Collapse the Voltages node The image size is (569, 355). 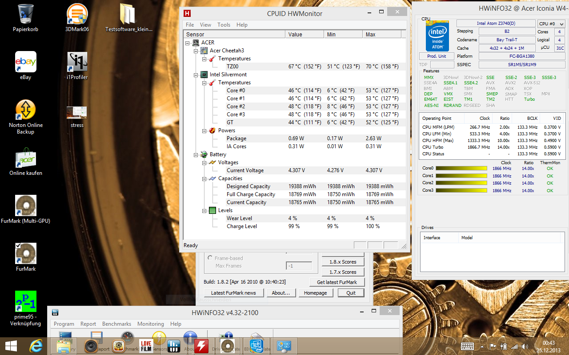click(x=204, y=162)
